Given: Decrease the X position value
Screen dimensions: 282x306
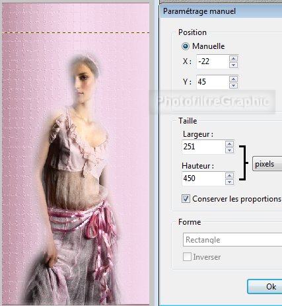Looking at the screenshot, I should tap(233, 65).
